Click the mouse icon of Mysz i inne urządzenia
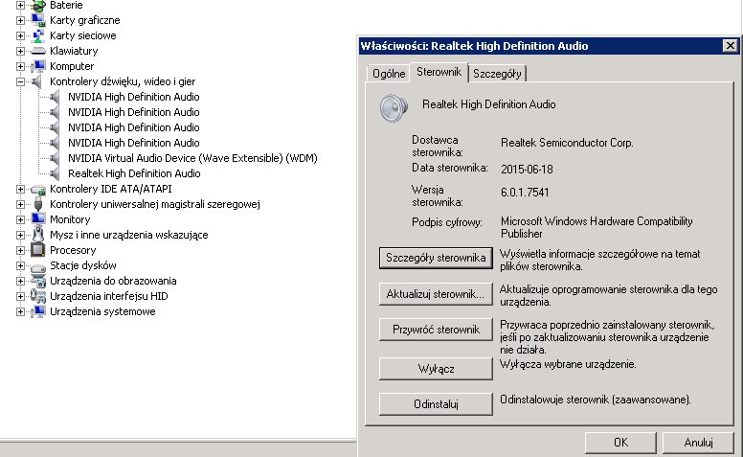Viewport: 743px width, 457px height. coord(38,235)
